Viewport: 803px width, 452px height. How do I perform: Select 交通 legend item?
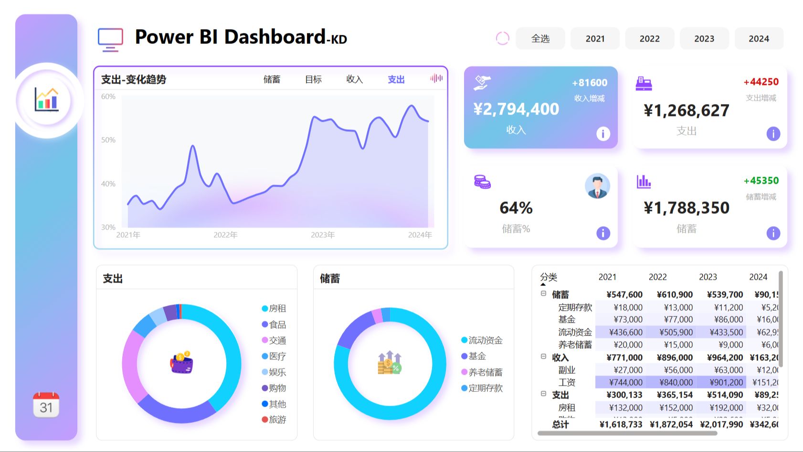(274, 340)
